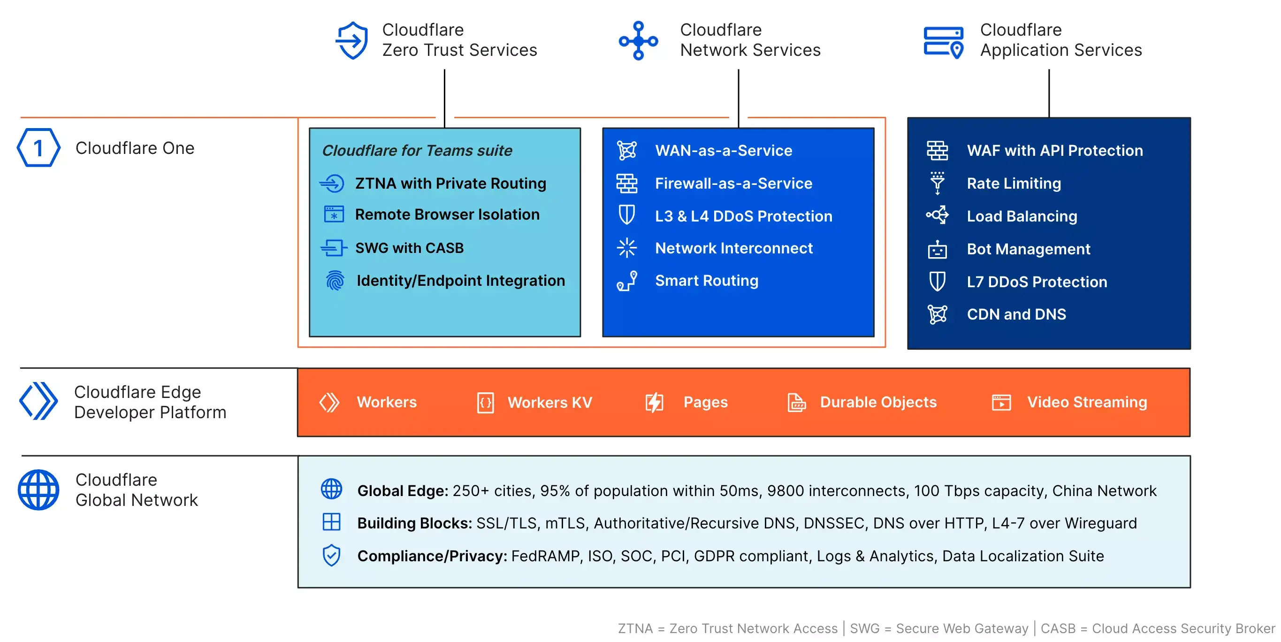Click L7 DDoS Protection text
The height and width of the screenshot is (642, 1281).
click(x=1037, y=282)
